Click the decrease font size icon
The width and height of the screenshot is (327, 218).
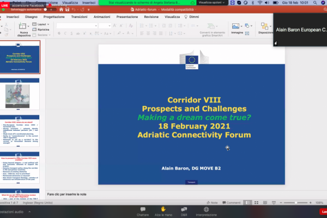coord(121,26)
